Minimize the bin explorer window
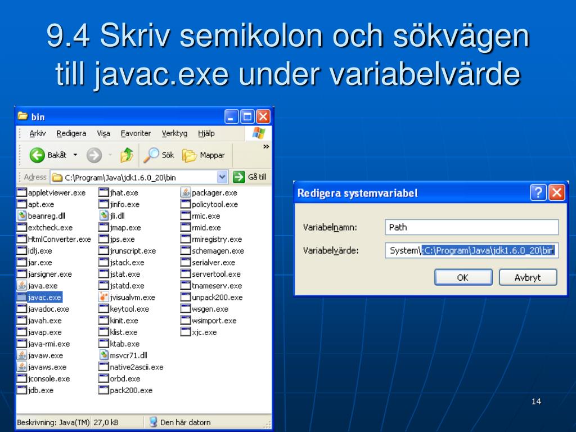576x432 pixels. [232, 117]
